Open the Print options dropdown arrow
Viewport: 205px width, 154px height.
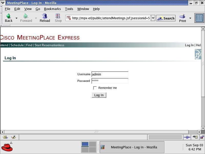[190, 18]
